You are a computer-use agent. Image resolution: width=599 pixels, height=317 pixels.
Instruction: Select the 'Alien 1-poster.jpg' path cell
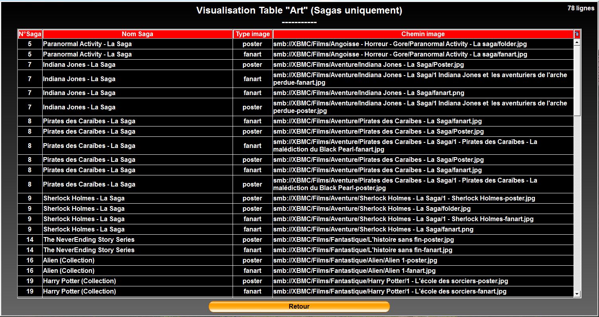click(x=423, y=261)
